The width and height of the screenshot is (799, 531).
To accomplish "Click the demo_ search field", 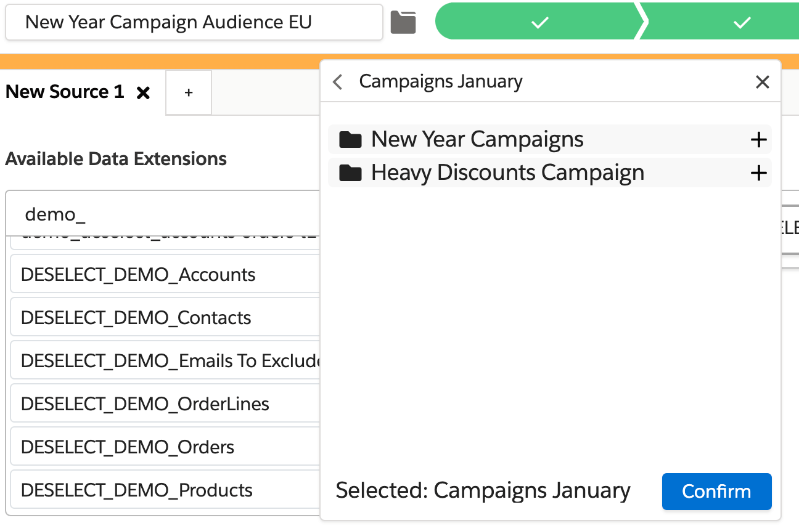I will click(163, 214).
